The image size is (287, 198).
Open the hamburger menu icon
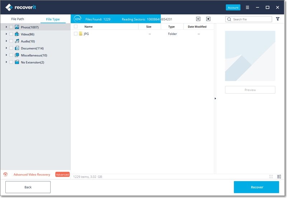(x=247, y=8)
